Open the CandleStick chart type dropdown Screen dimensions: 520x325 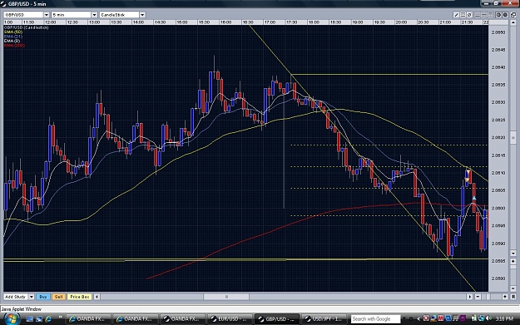pos(142,15)
